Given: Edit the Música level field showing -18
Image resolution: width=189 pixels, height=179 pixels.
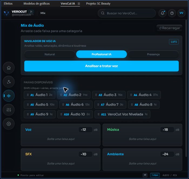Looking at the screenshot, I should pyautogui.click(x=167, y=130).
